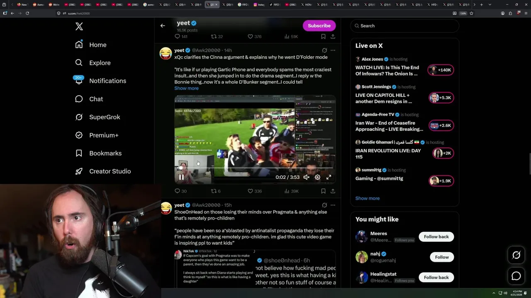Join Goldie Ghamari live +2K
Image resolution: width=531 pixels, height=298 pixels.
pos(443,153)
